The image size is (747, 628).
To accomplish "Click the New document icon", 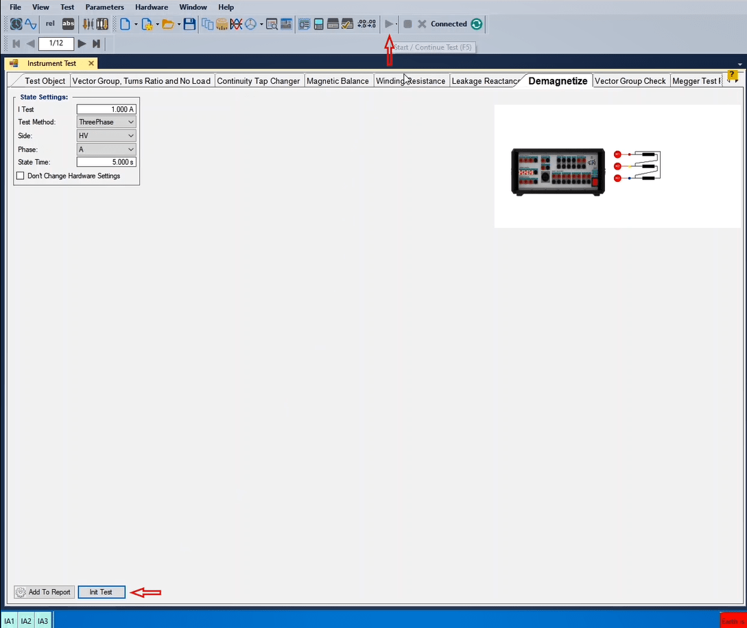I will (125, 24).
